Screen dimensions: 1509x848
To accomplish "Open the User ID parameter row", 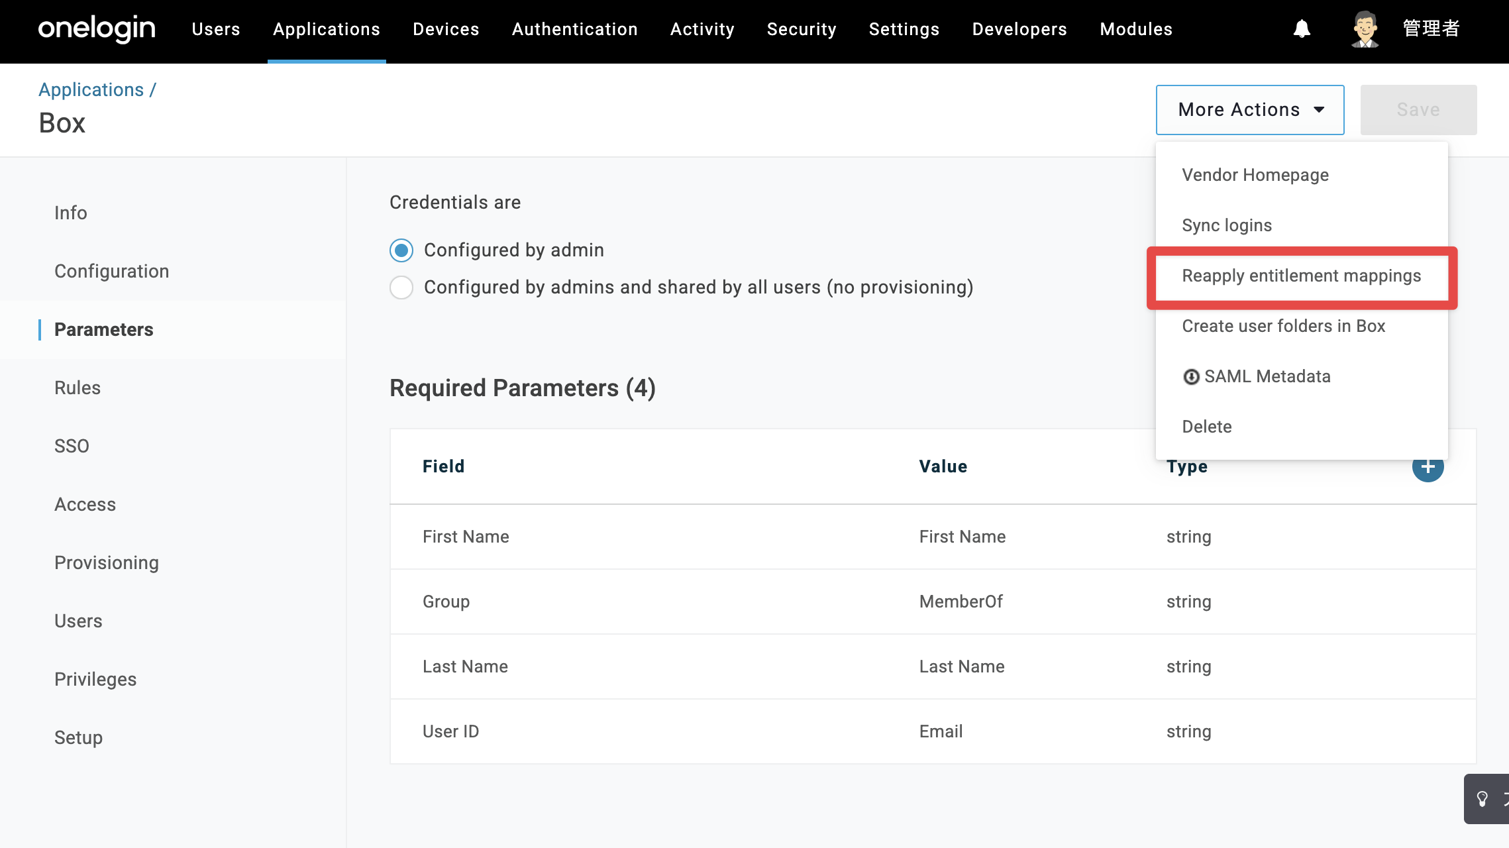I will click(x=933, y=731).
